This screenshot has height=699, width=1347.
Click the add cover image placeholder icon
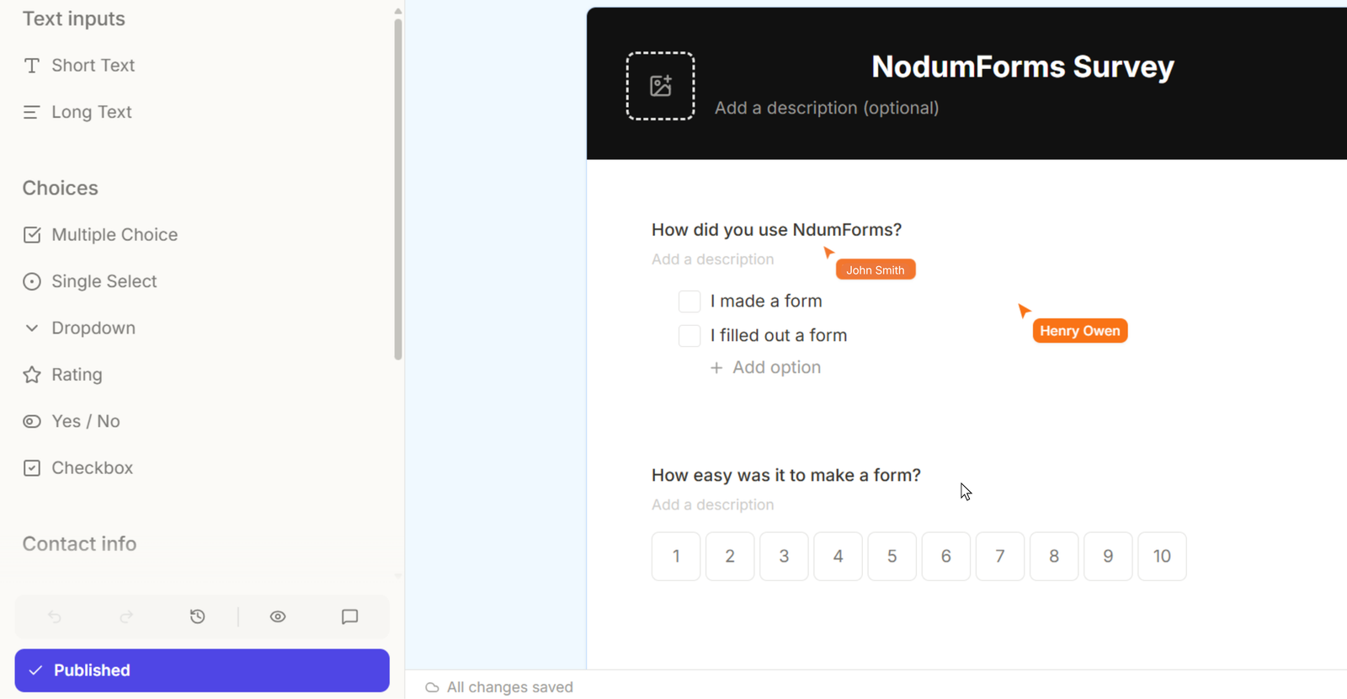point(660,86)
